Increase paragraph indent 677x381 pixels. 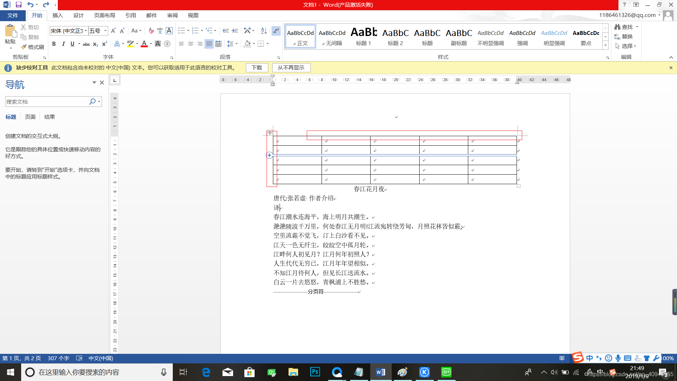[x=235, y=31]
